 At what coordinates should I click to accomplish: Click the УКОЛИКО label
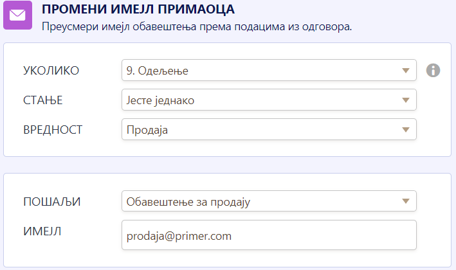click(x=51, y=71)
